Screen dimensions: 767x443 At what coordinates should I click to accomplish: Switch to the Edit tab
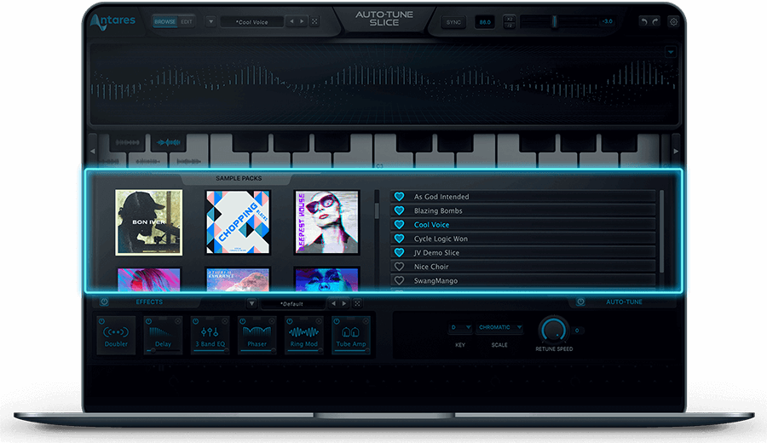[x=187, y=21]
